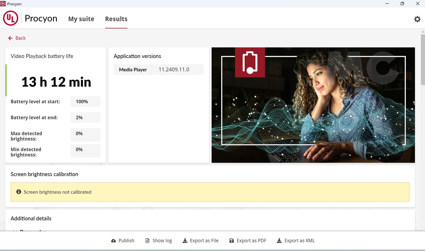The width and height of the screenshot is (425, 251).
Task: Click the cloud upload icon beside Publish
Action: (x=114, y=241)
